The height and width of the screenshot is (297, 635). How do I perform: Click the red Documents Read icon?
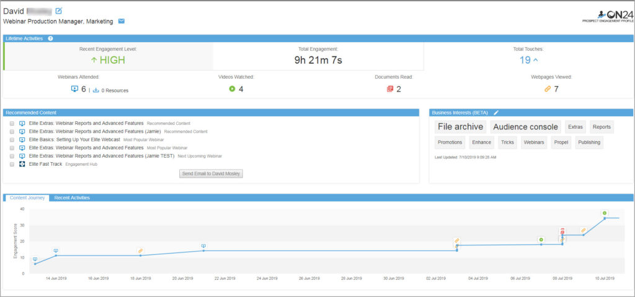390,89
